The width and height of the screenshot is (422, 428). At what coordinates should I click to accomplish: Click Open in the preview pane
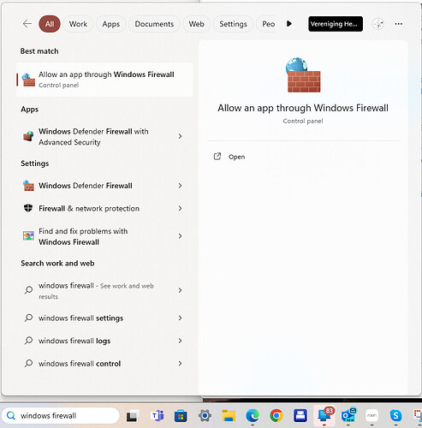click(236, 157)
